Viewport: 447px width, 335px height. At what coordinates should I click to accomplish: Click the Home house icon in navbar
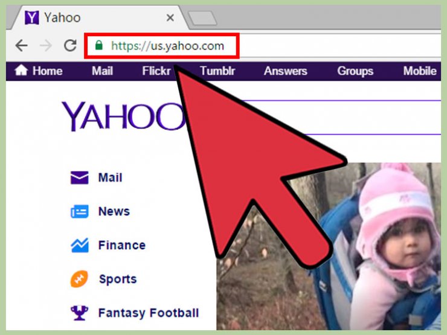21,70
